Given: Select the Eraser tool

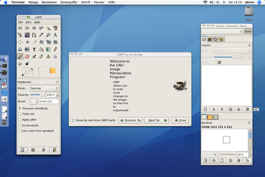Looking at the screenshot, I should [x=27, y=56].
